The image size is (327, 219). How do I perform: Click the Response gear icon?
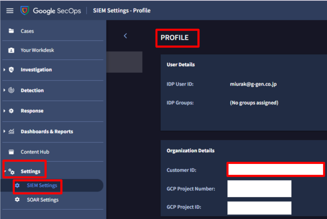pyautogui.click(x=11, y=111)
